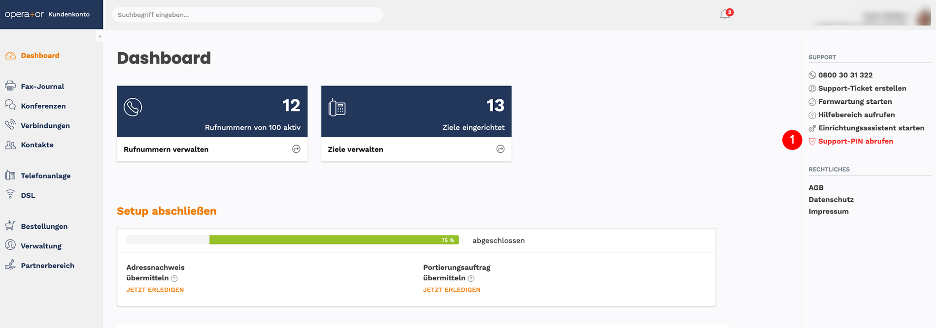Click icon beside Fernwartung starten

tap(812, 102)
